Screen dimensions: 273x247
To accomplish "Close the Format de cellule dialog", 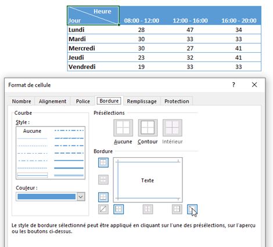I will click(x=254, y=85).
